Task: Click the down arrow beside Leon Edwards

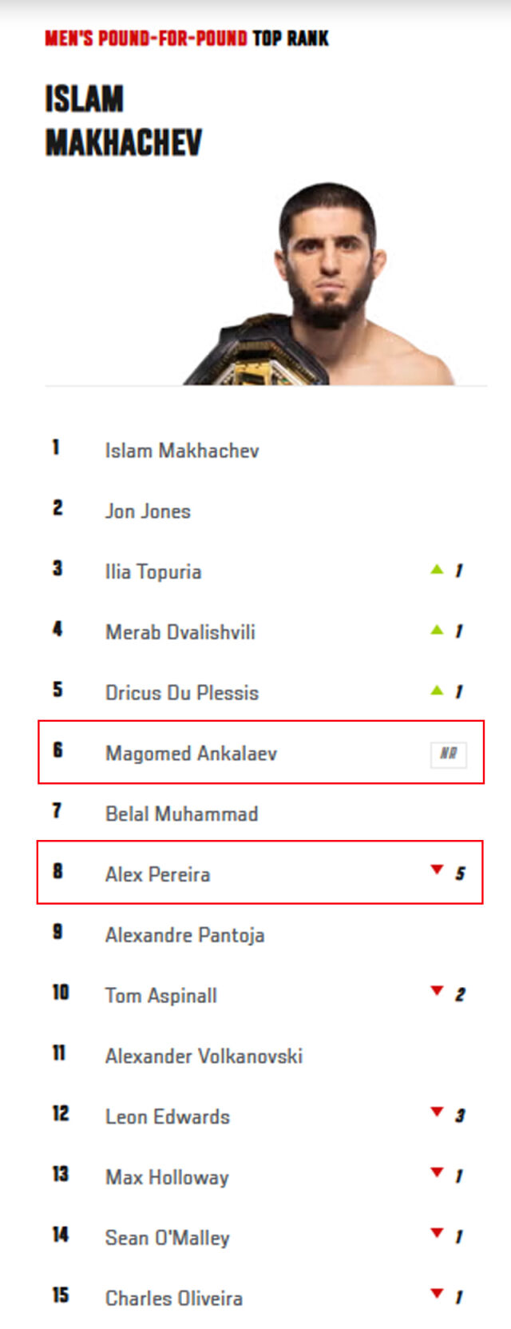Action: coord(437,1112)
